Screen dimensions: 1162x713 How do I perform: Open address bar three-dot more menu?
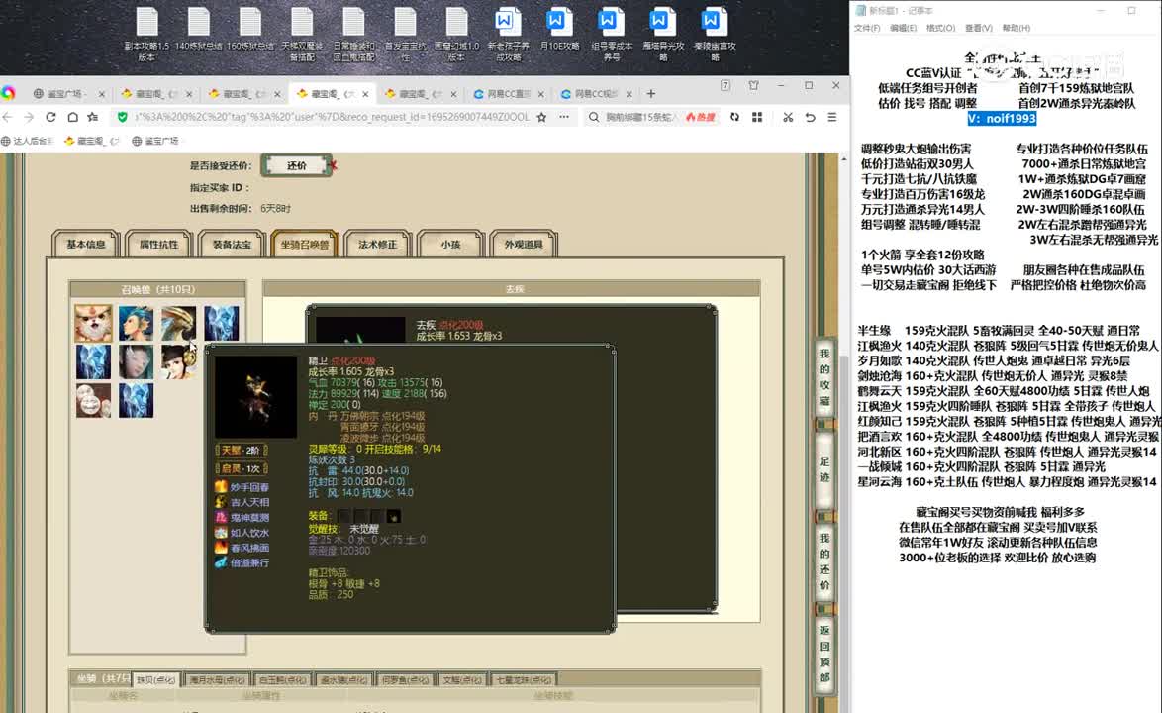[565, 117]
